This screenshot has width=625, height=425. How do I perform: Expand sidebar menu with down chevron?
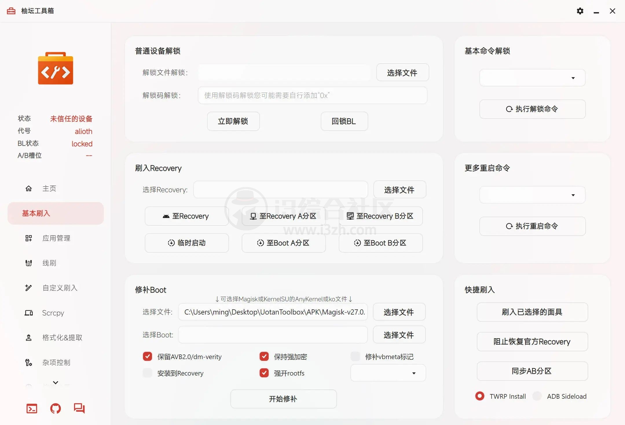56,382
